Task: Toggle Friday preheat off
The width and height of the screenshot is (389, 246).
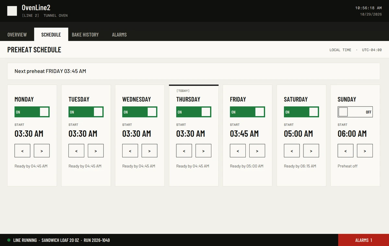Action: pos(248,112)
